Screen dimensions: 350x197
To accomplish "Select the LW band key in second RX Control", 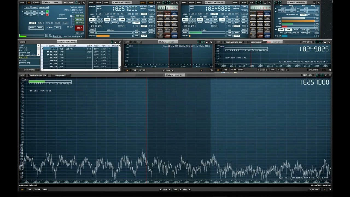I will 267,30.
